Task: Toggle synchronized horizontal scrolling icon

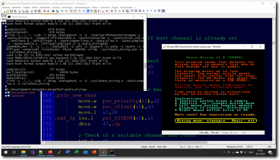Action: tap(75, 11)
